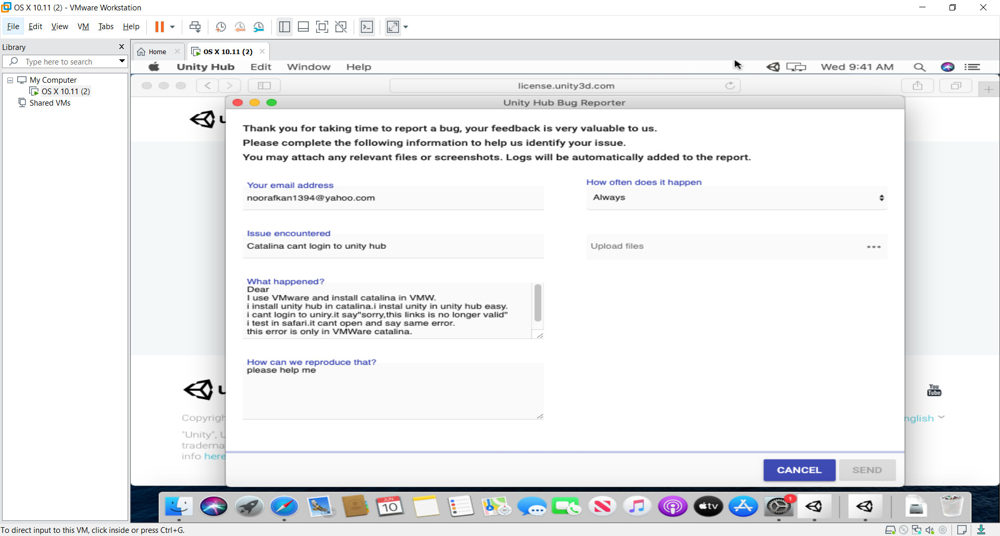Click the stretch guest display icon
Viewport: 1000px width, 536px height.
pyautogui.click(x=393, y=27)
